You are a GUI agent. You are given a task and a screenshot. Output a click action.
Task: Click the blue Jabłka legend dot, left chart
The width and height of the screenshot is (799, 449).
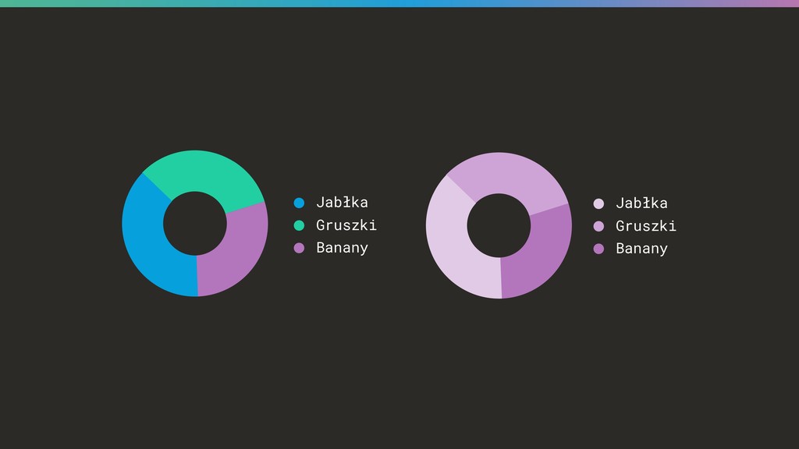click(x=299, y=203)
